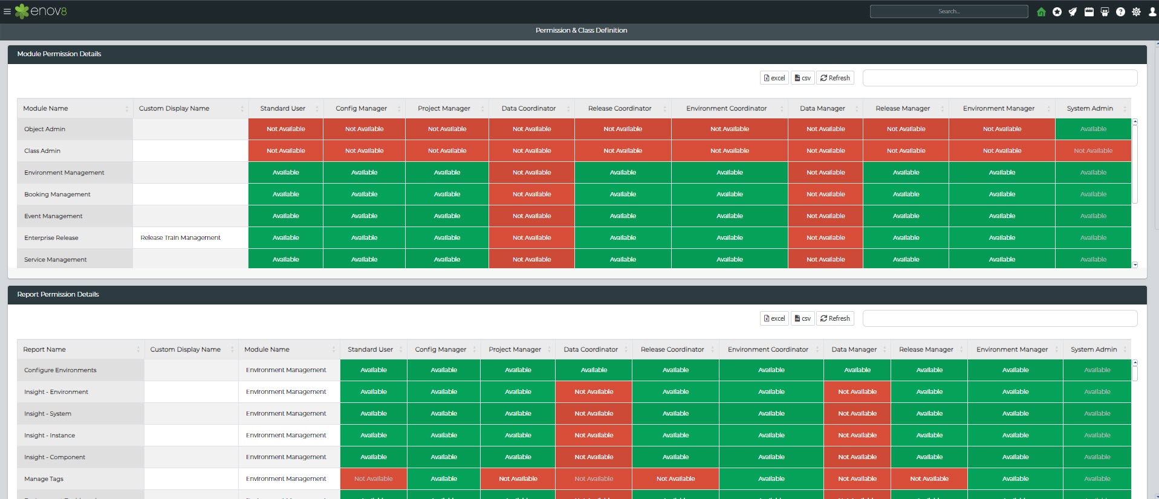Viewport: 1159px width, 499px height.
Task: Sort module table by Custom Display Name
Action: click(190, 109)
